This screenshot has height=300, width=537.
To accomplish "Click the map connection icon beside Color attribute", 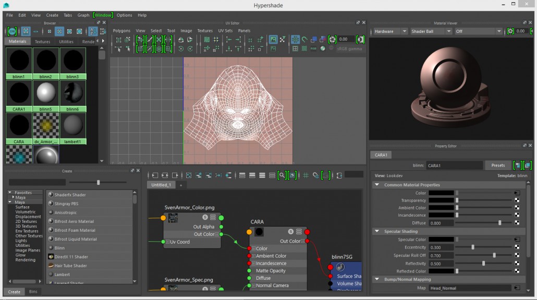I will [517, 193].
